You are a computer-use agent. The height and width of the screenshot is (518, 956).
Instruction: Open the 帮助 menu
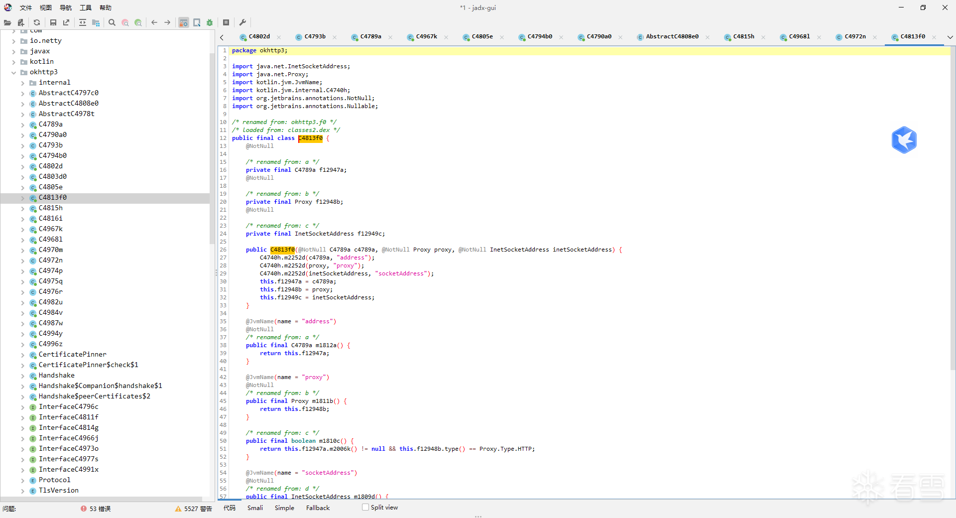(106, 7)
